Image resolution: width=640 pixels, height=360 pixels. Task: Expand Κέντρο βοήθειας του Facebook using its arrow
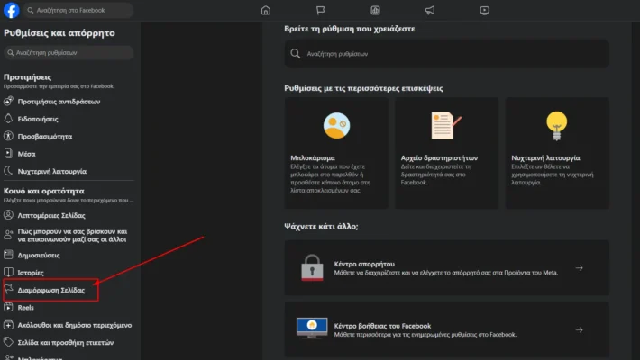click(579, 329)
